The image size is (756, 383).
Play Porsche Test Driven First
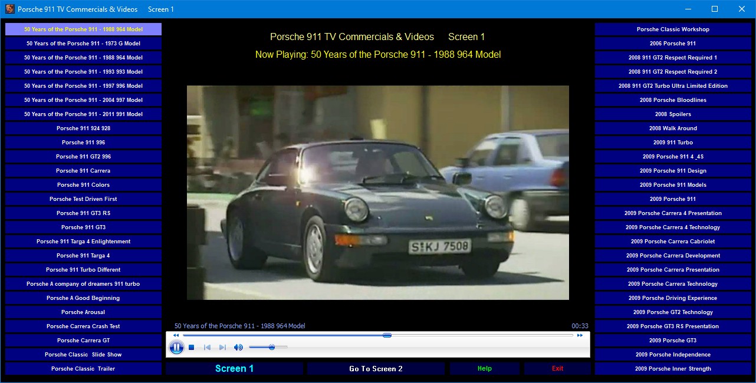click(x=83, y=199)
